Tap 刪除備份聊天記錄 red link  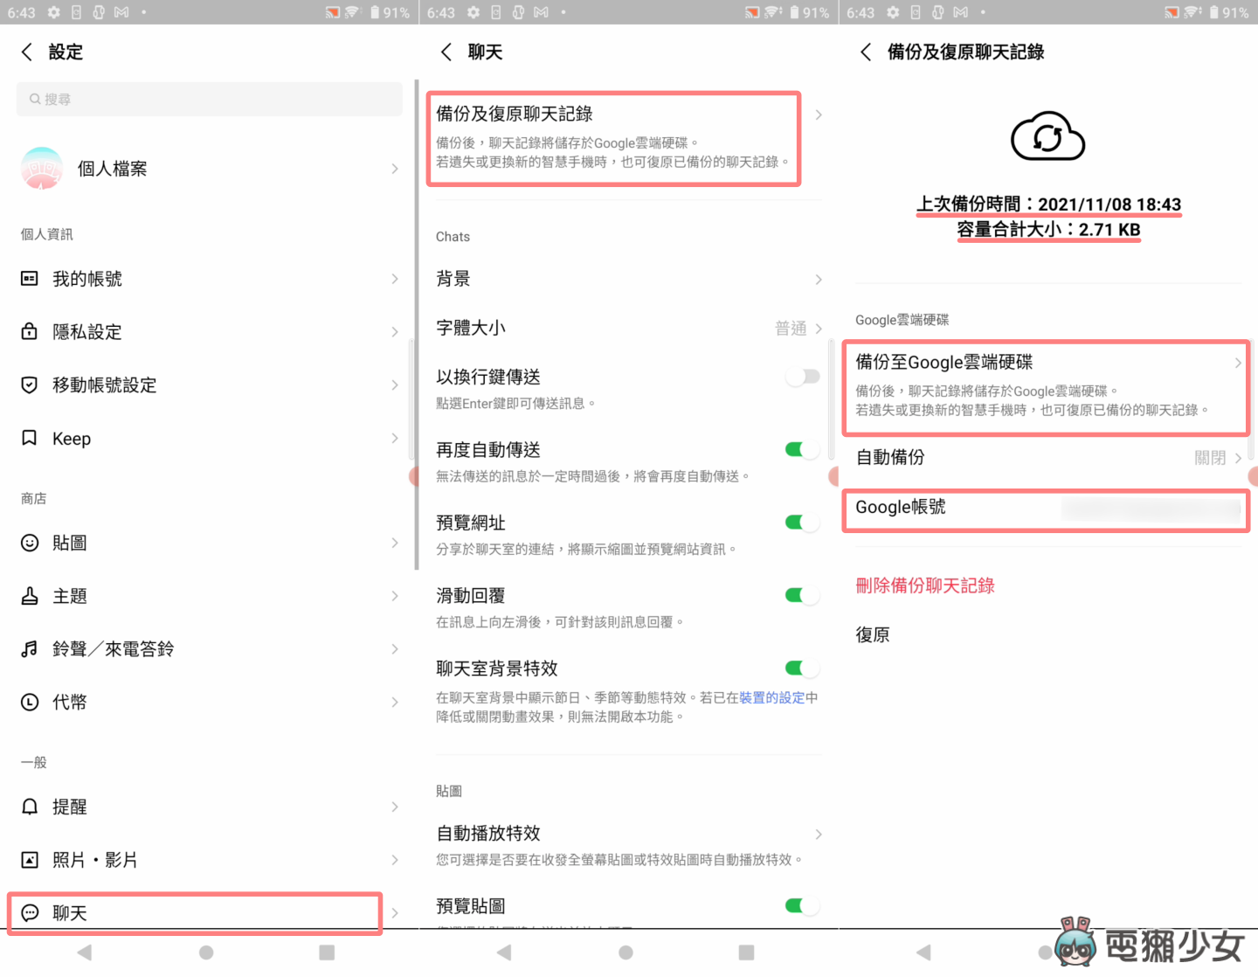click(x=924, y=586)
